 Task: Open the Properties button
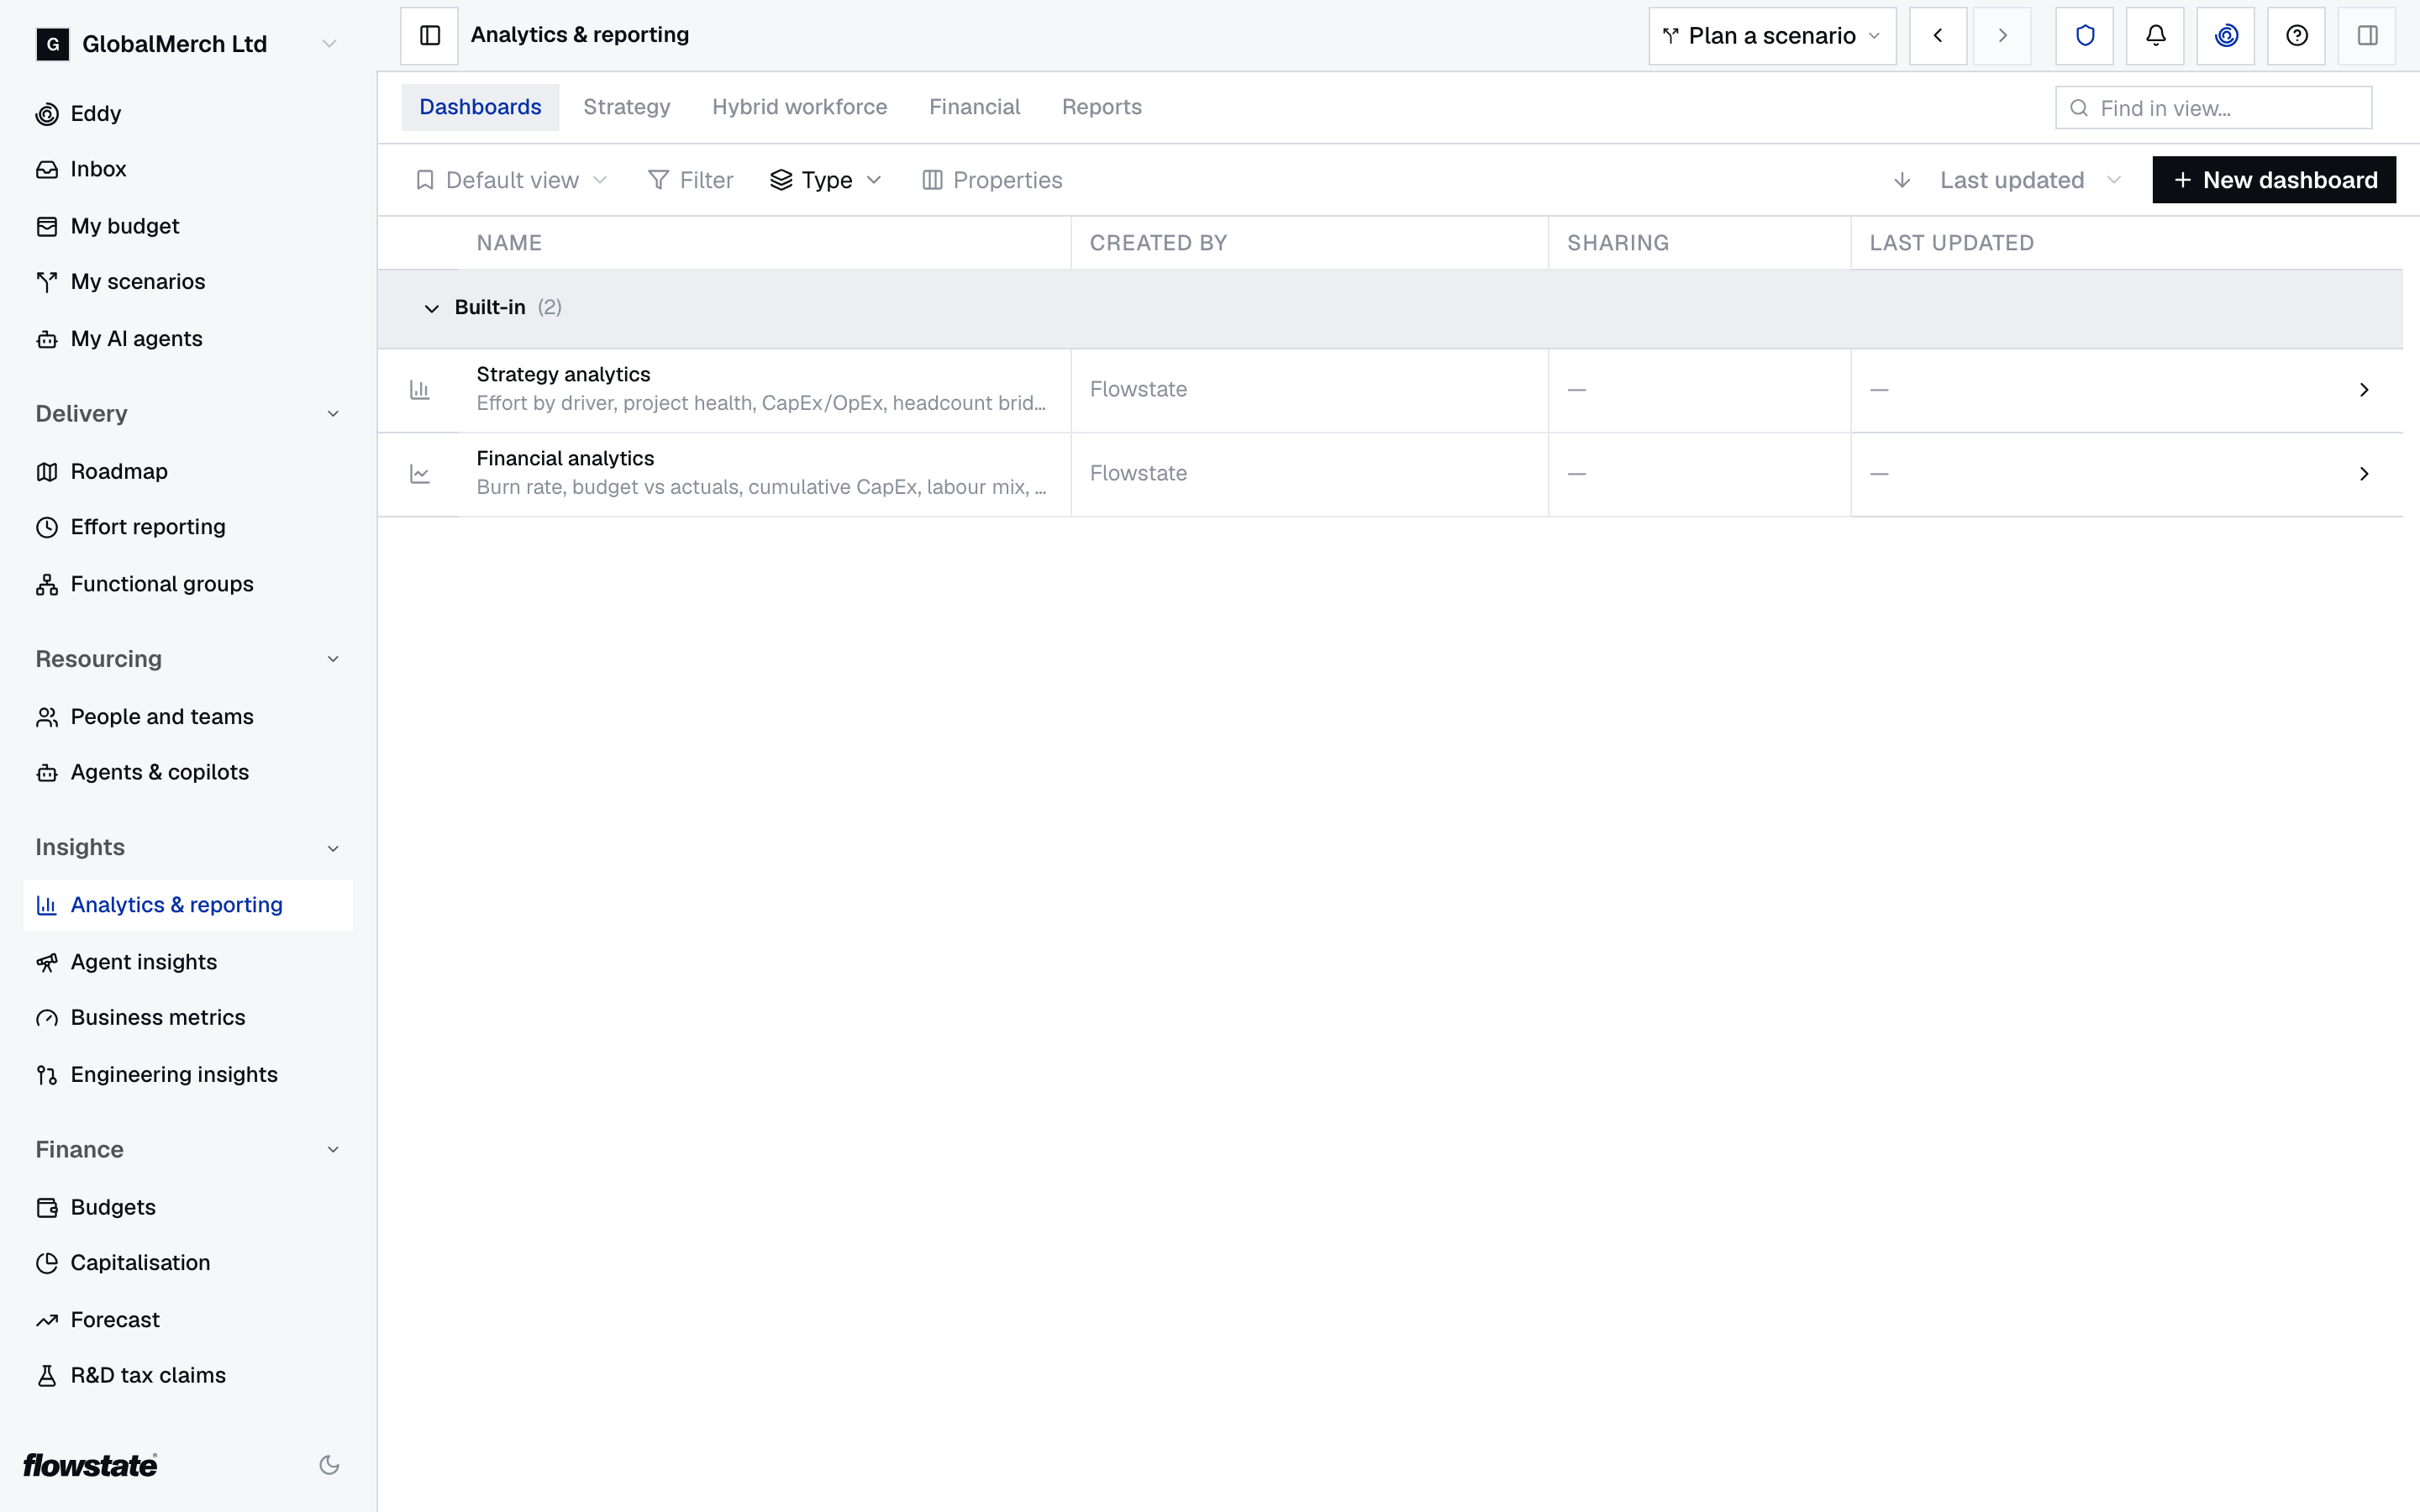click(x=992, y=180)
